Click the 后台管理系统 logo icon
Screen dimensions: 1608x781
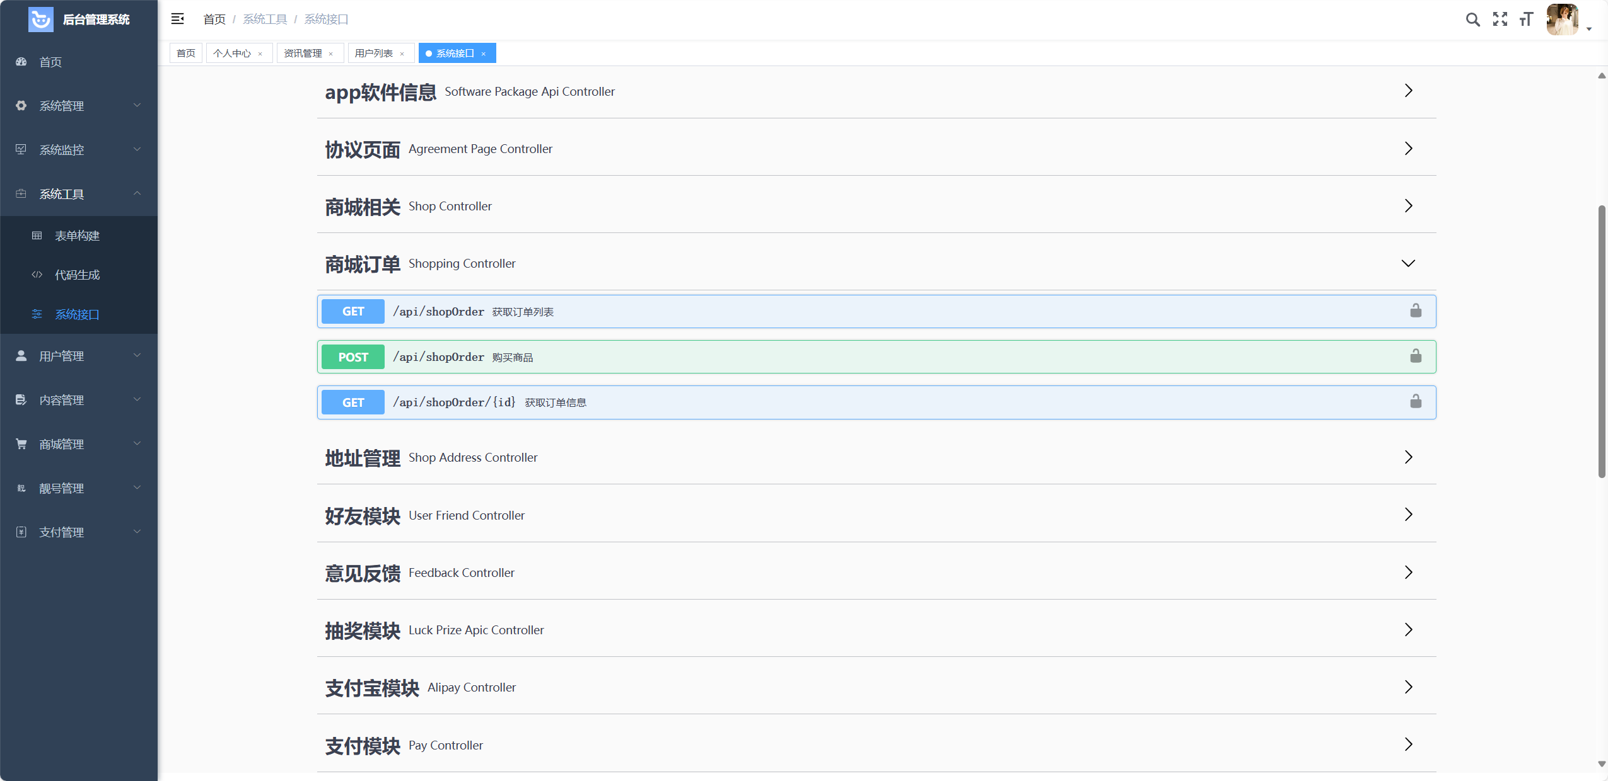[41, 20]
